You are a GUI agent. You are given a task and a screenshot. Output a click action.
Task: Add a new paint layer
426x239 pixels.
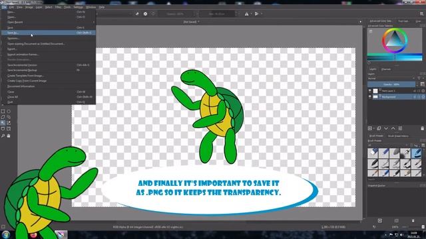[370, 128]
